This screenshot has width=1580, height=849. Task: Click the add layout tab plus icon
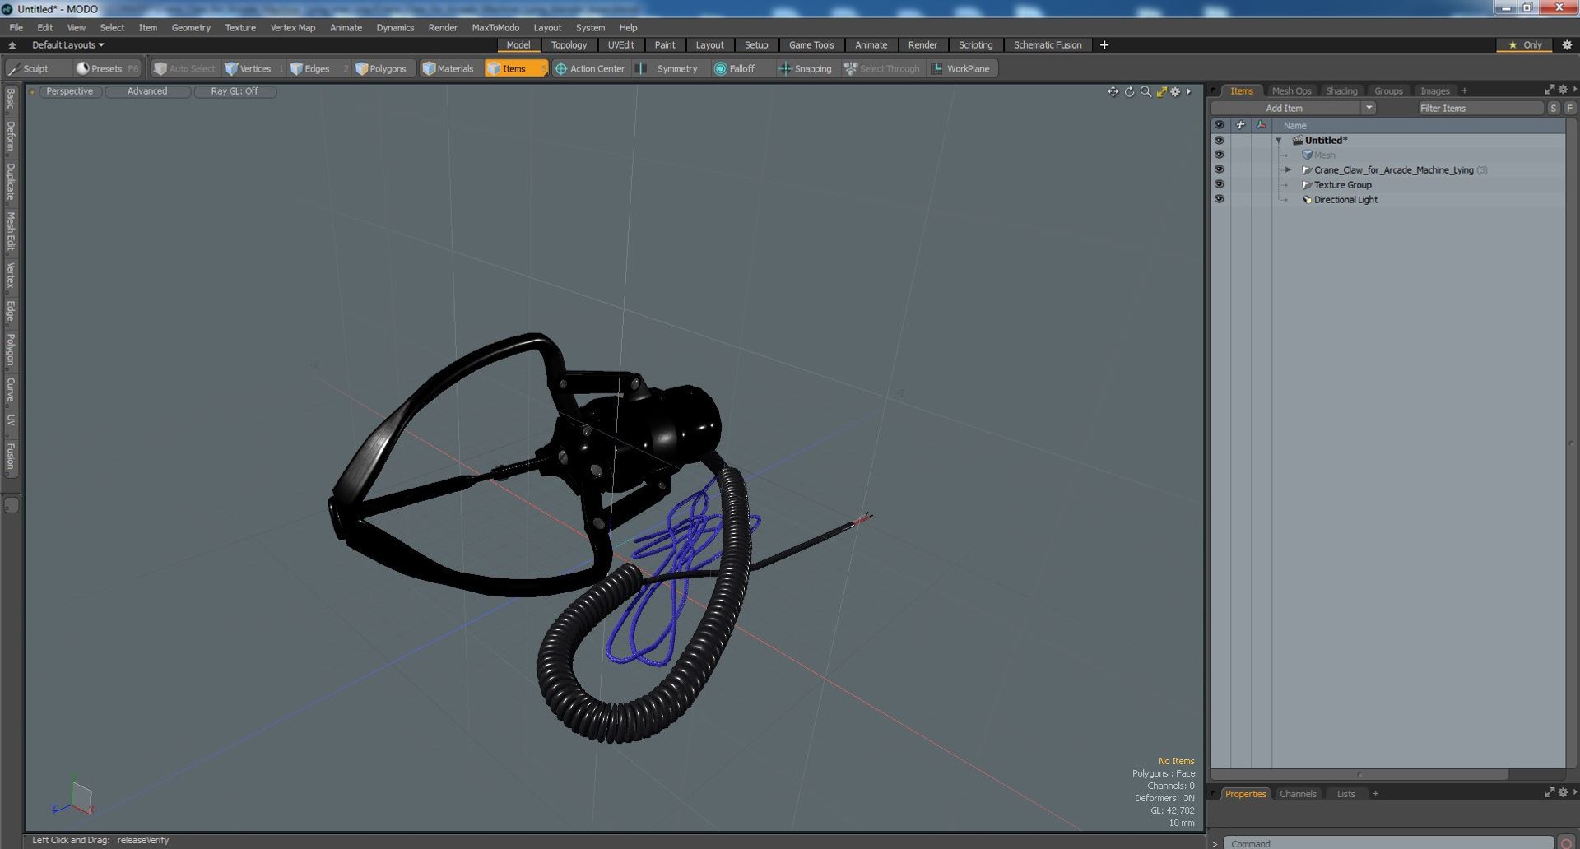[1104, 45]
